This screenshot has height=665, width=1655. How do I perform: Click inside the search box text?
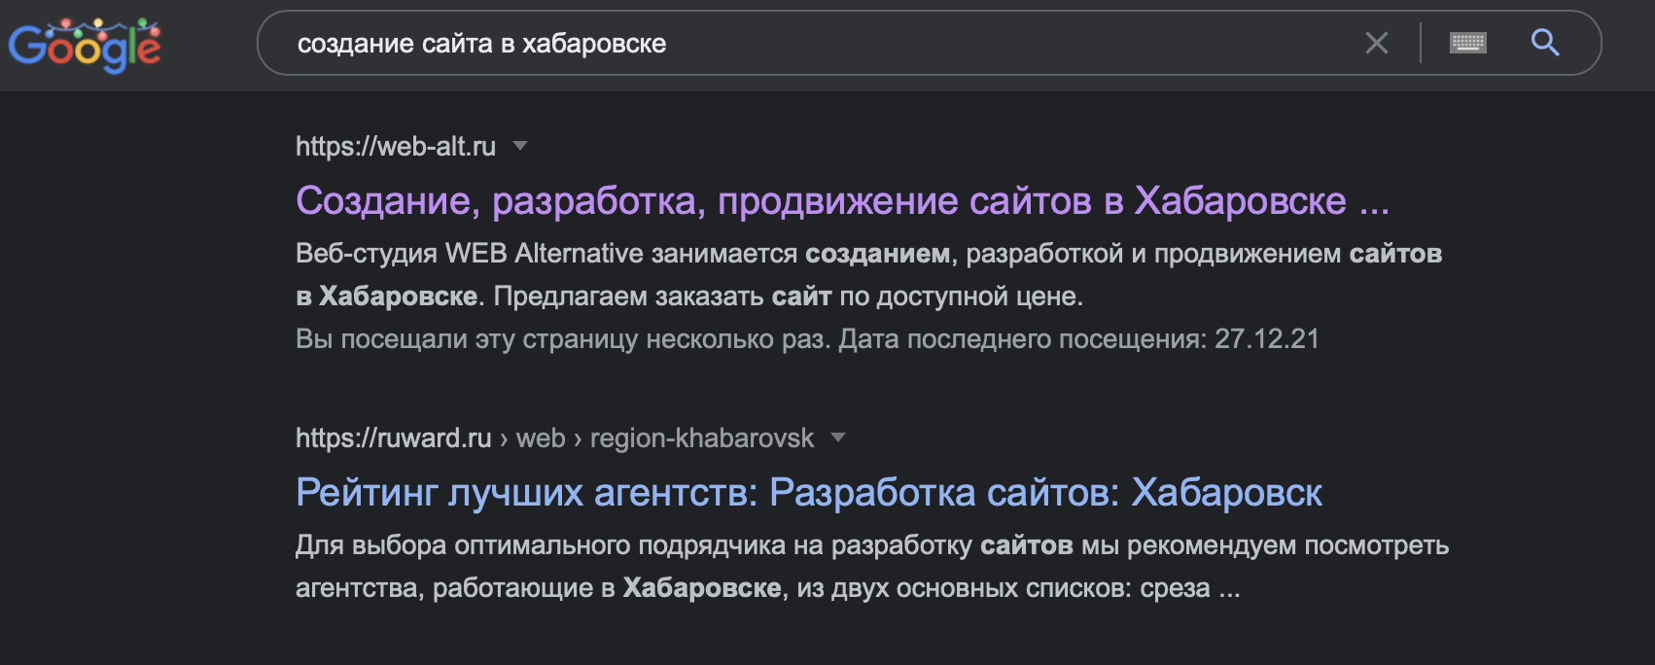click(x=481, y=44)
